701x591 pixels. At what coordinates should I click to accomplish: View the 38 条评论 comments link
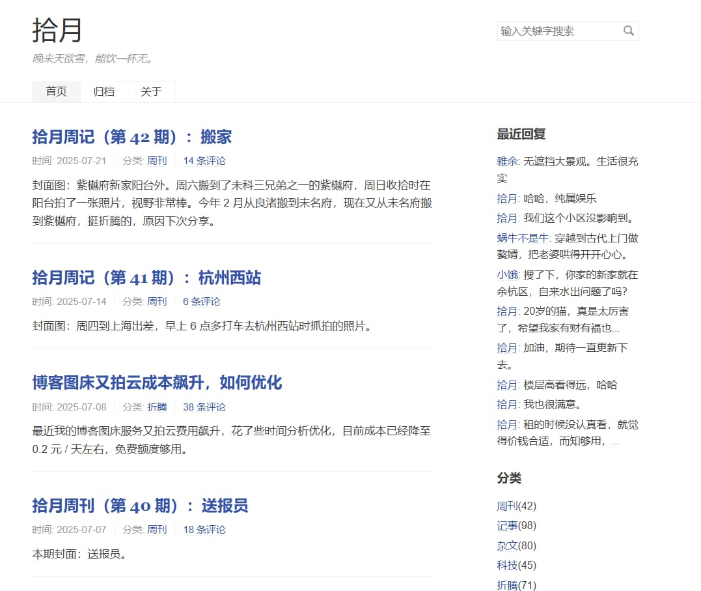coord(204,407)
